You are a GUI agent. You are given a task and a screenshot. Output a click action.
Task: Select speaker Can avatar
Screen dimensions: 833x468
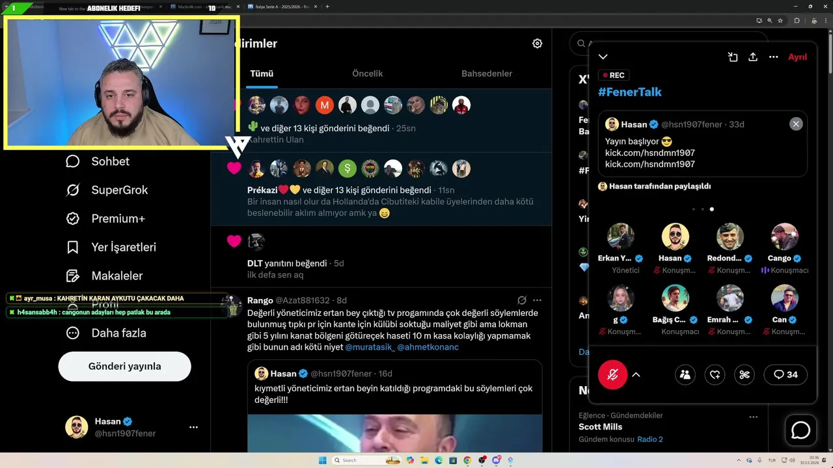[784, 298]
